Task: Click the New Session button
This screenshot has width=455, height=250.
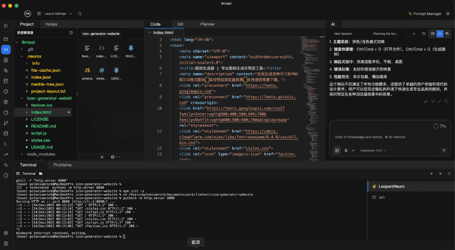Action: [x=343, y=34]
